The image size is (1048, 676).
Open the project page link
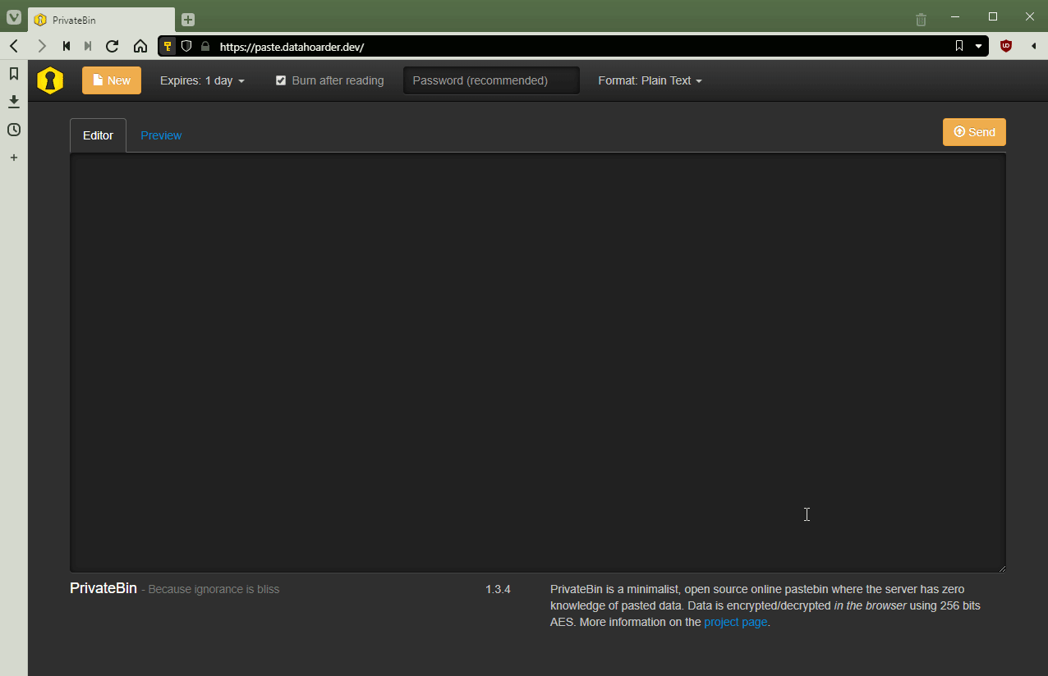click(x=736, y=622)
